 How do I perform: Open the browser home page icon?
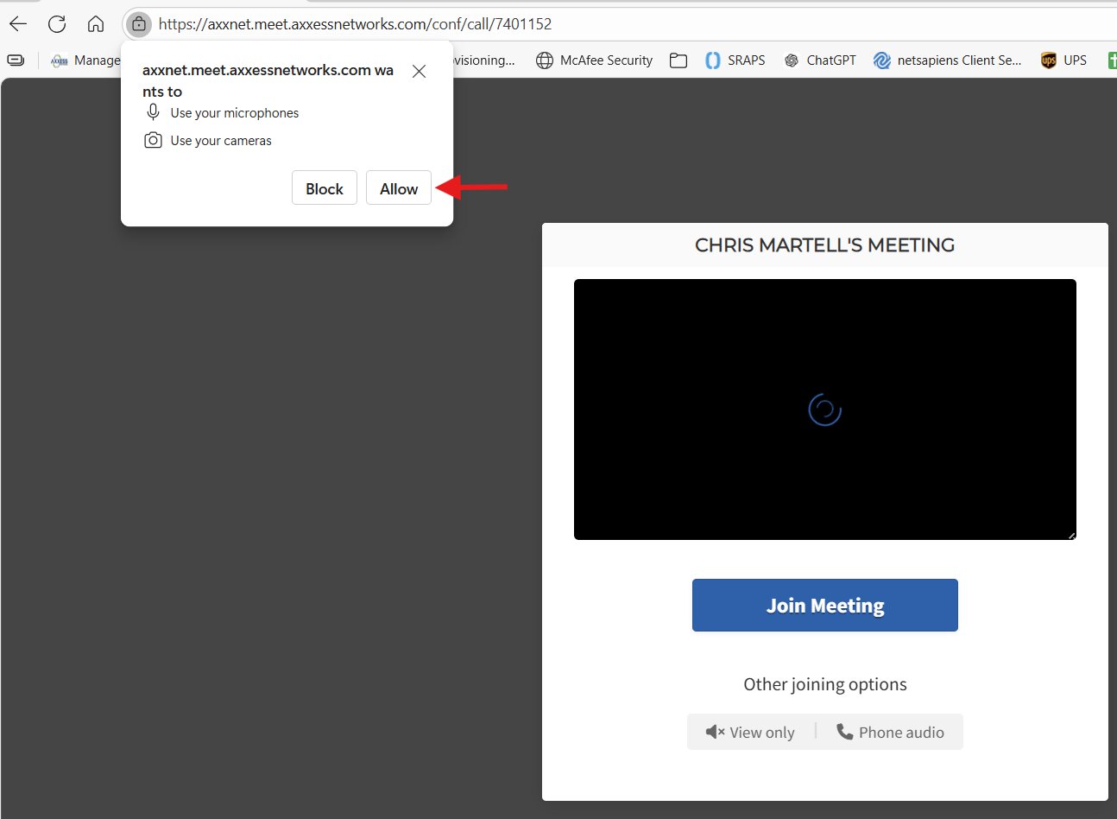[96, 24]
